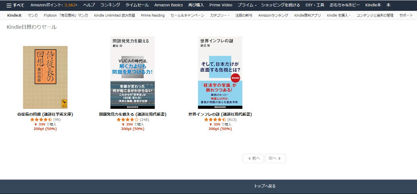This screenshot has width=417, height=194.
Task: Open 注目の新刊 tab
Action: point(244,15)
